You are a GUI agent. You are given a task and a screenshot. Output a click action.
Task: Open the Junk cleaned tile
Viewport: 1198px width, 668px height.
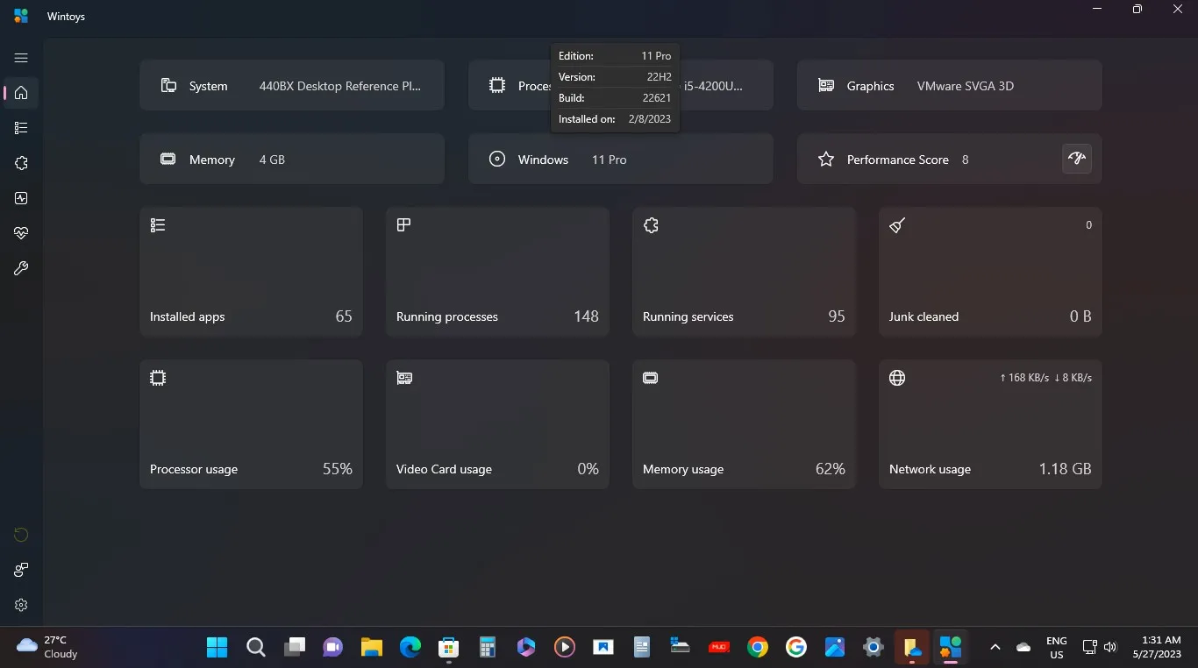click(989, 270)
